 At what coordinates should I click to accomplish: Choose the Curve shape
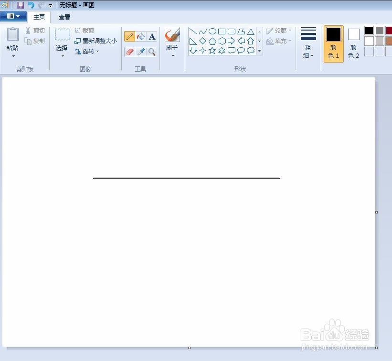click(x=203, y=32)
